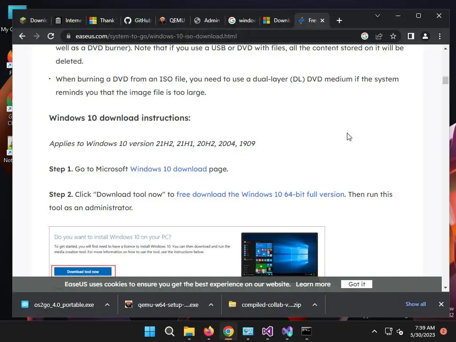Switch to the GitHub tab
Image resolution: width=456 pixels, height=342 pixels.
138,20
